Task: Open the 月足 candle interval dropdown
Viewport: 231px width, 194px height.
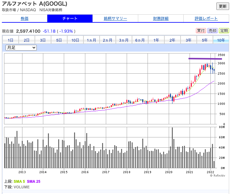Action: pyautogui.click(x=21, y=48)
